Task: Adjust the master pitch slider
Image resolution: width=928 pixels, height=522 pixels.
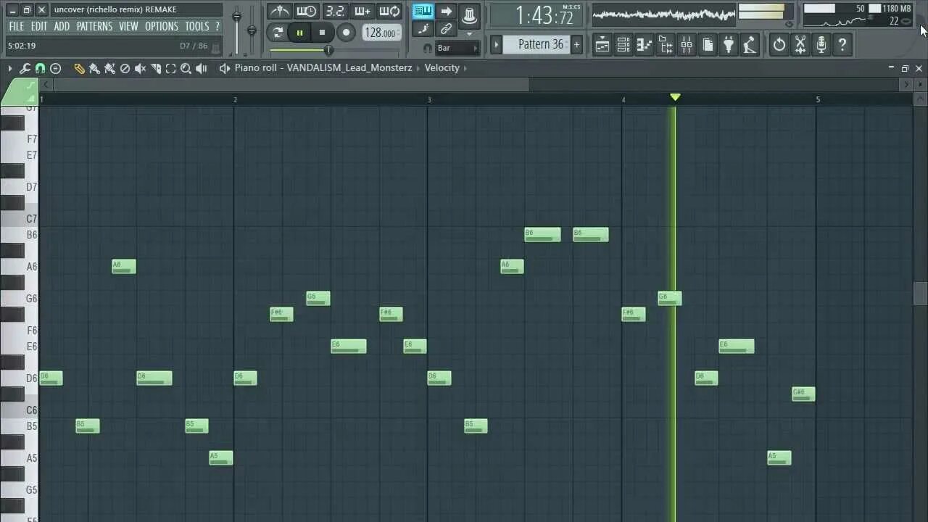Action: [x=252, y=29]
